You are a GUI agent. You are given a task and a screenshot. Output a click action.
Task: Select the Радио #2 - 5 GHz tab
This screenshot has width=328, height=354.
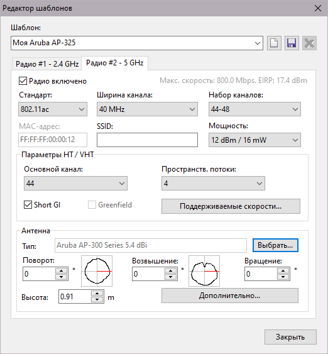tap(114, 63)
